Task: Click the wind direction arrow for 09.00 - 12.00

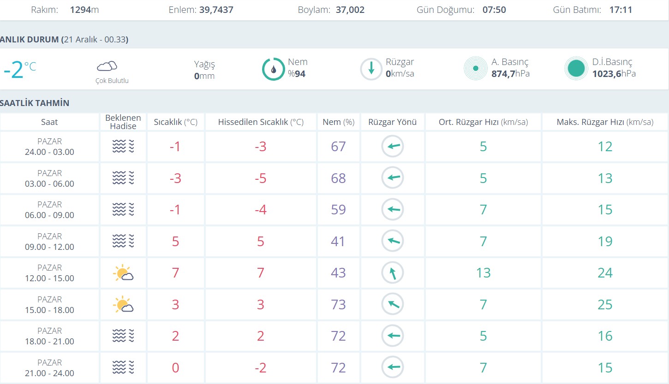Action: pyautogui.click(x=393, y=241)
